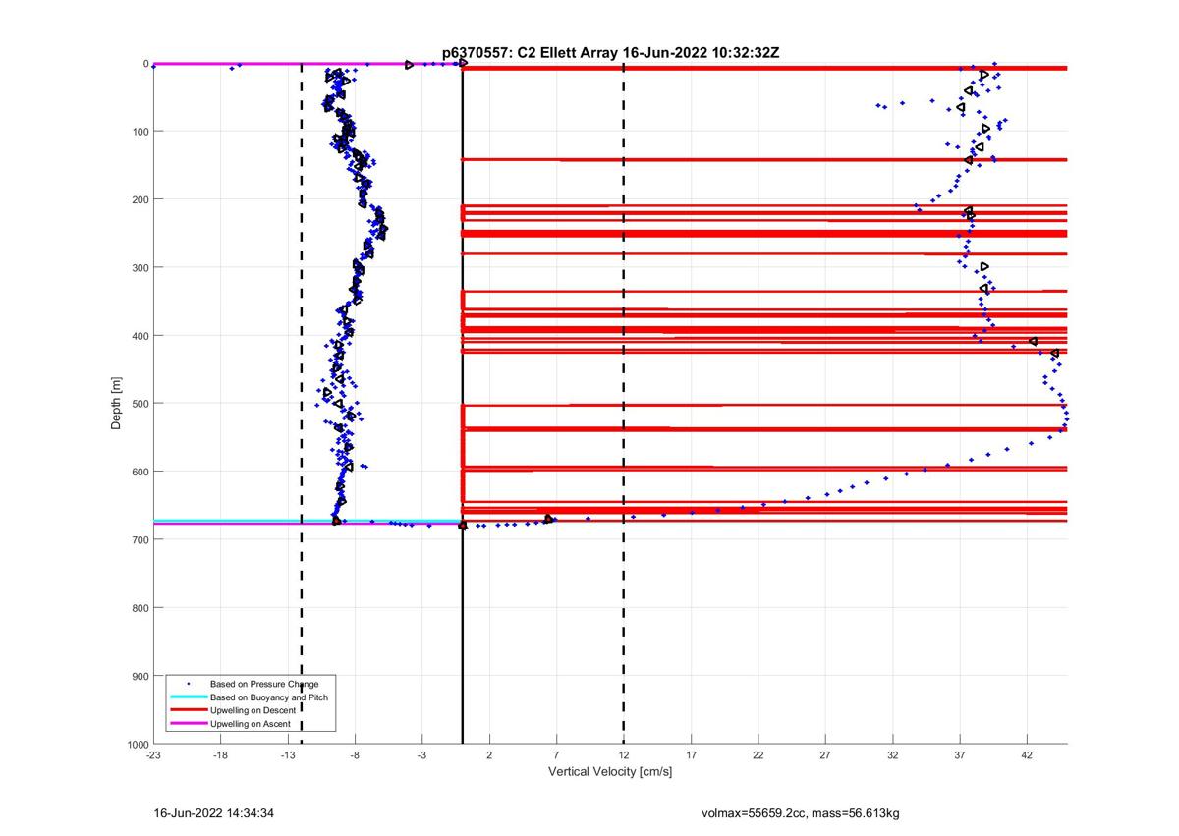Click the depth tick label '500'

coord(140,404)
